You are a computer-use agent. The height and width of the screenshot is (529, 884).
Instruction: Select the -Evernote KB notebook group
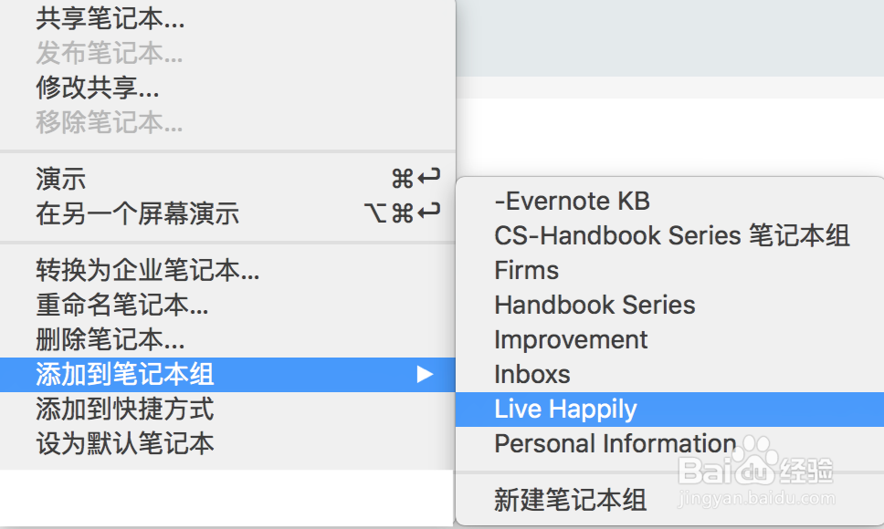(572, 201)
